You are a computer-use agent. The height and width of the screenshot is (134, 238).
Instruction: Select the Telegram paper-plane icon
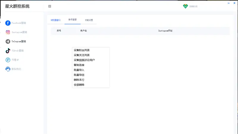(8, 41)
